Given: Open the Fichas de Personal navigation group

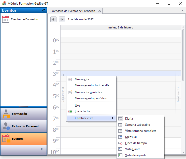Looking at the screenshot, I should point(23,126).
